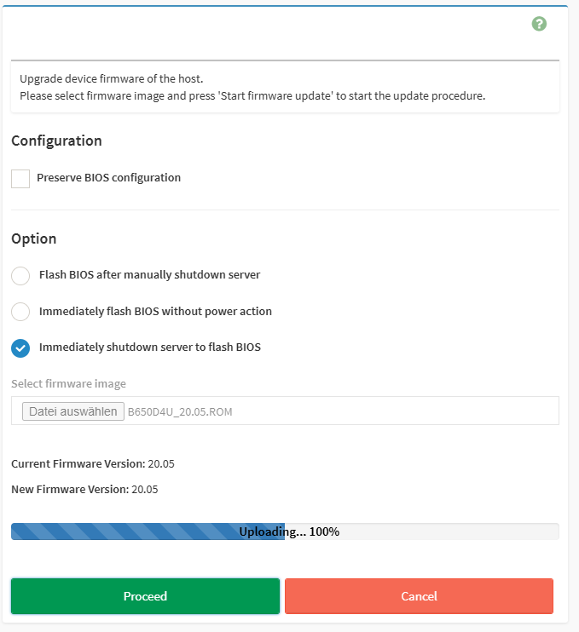
Task: Click the 'New Firmware Version: 20.05' text
Action: click(x=84, y=490)
